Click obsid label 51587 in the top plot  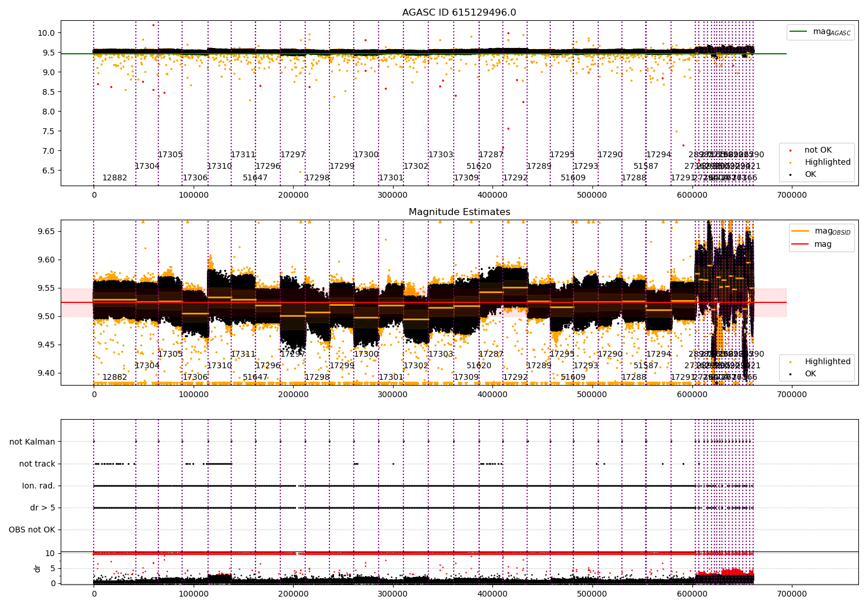click(646, 166)
